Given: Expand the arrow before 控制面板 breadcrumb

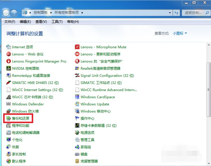Looking at the screenshot, I should coord(30,13).
